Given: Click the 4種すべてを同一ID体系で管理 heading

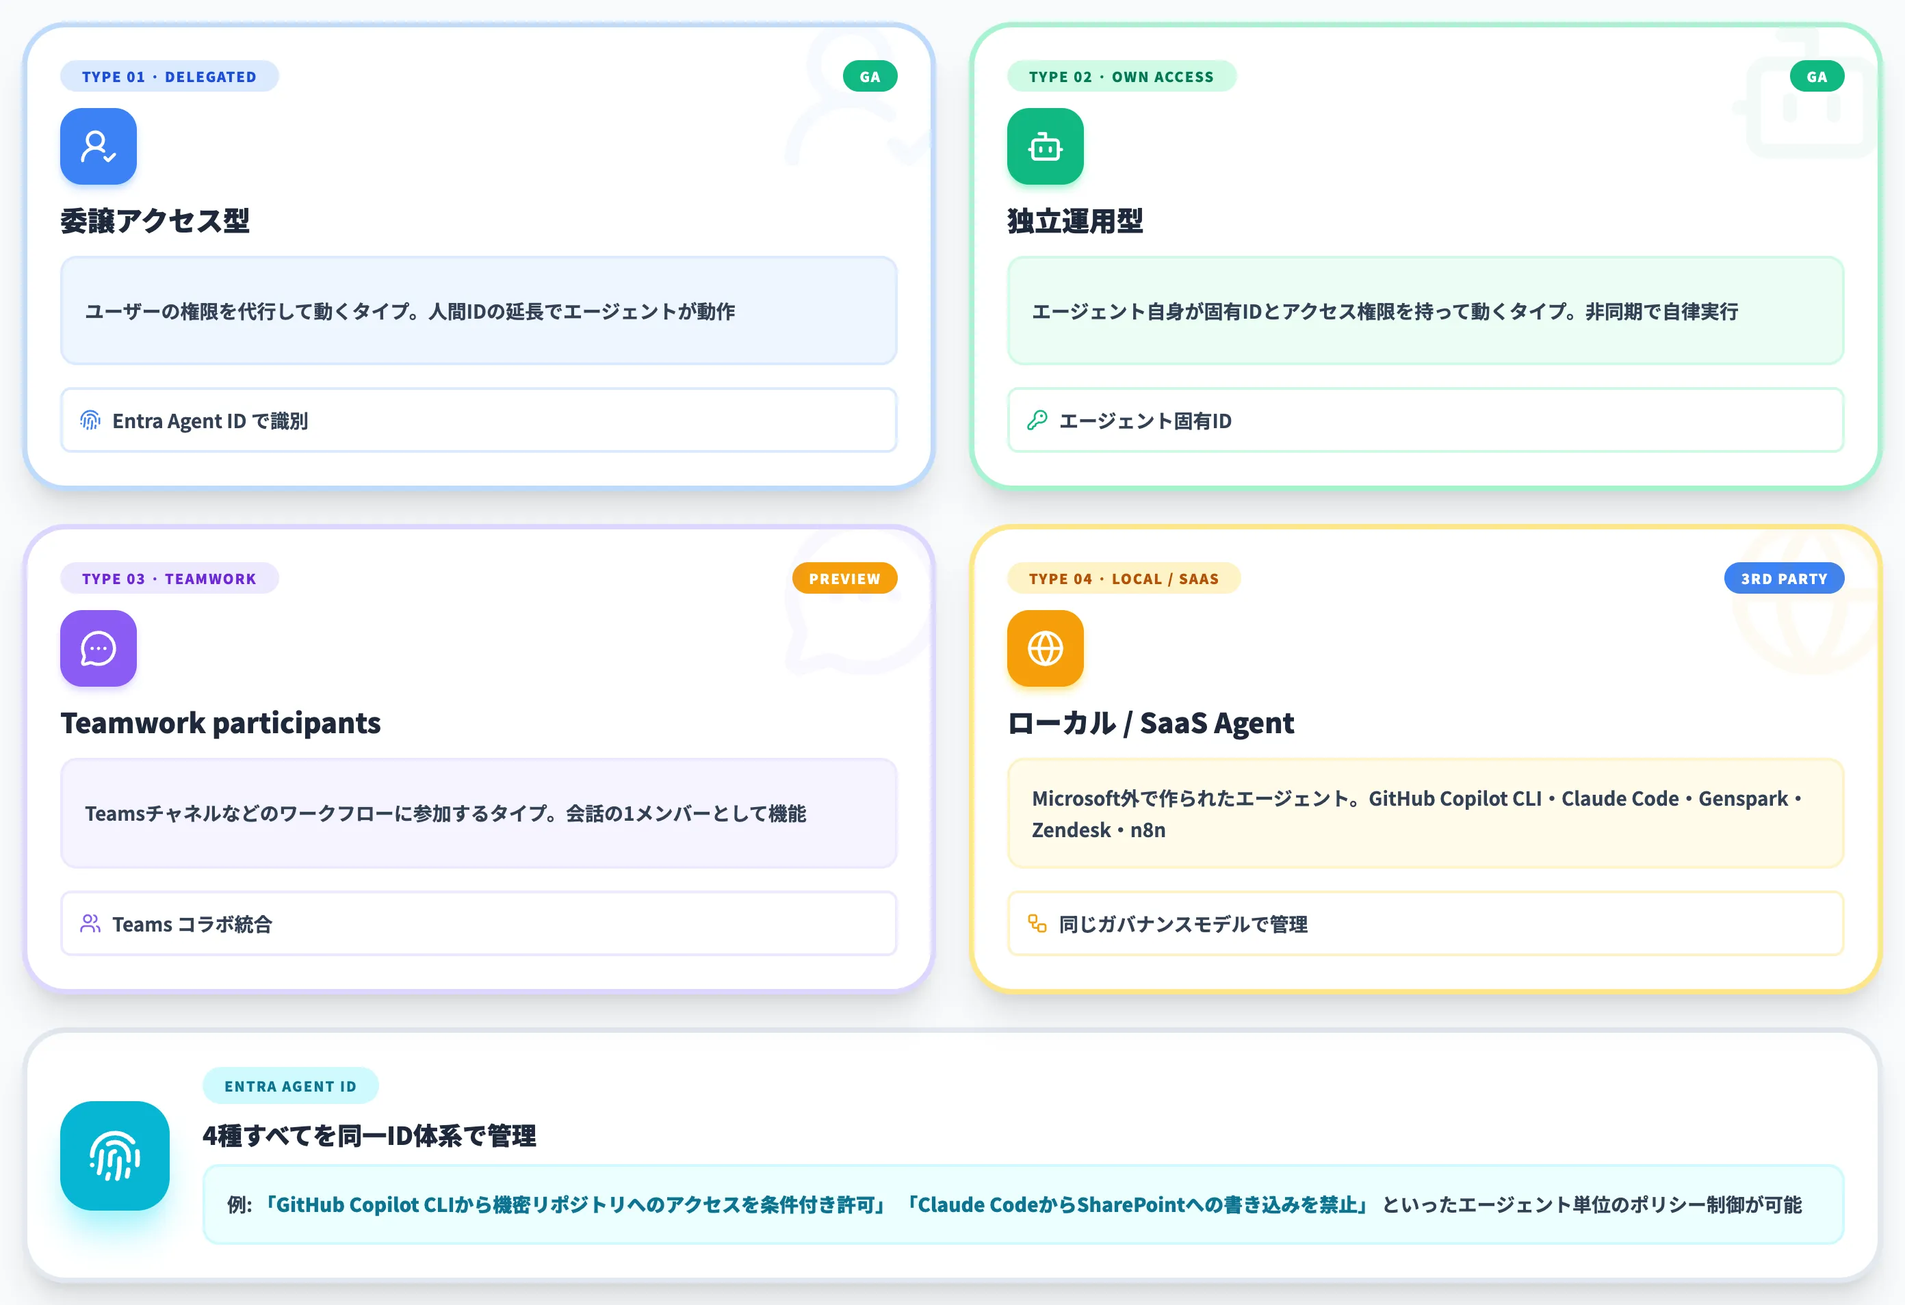Looking at the screenshot, I should point(370,1135).
